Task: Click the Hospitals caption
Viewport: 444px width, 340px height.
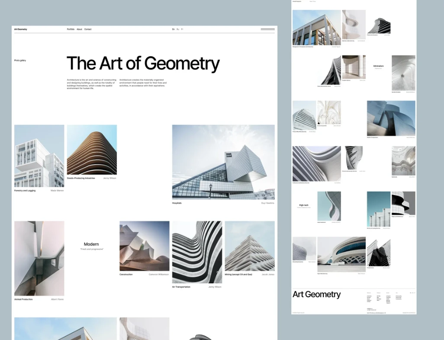Action: point(177,203)
